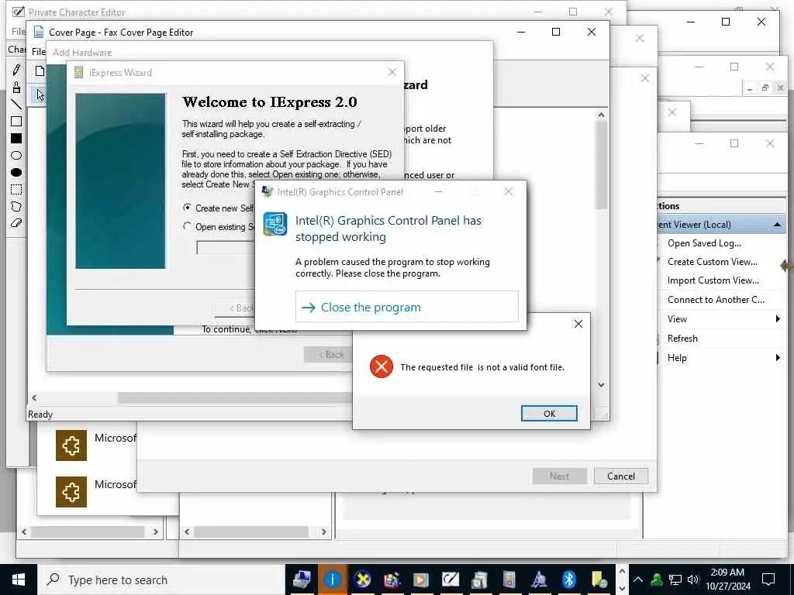Select the Filled Rectangle tool
794x595 pixels.
[16, 138]
